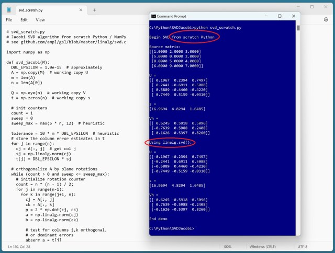Click the 100% zoom level in status bar
Screen dimensions: 335x253
(227, 246)
